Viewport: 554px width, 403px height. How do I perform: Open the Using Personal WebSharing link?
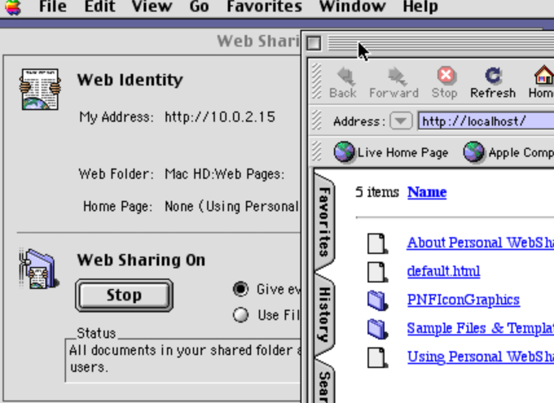click(x=480, y=356)
